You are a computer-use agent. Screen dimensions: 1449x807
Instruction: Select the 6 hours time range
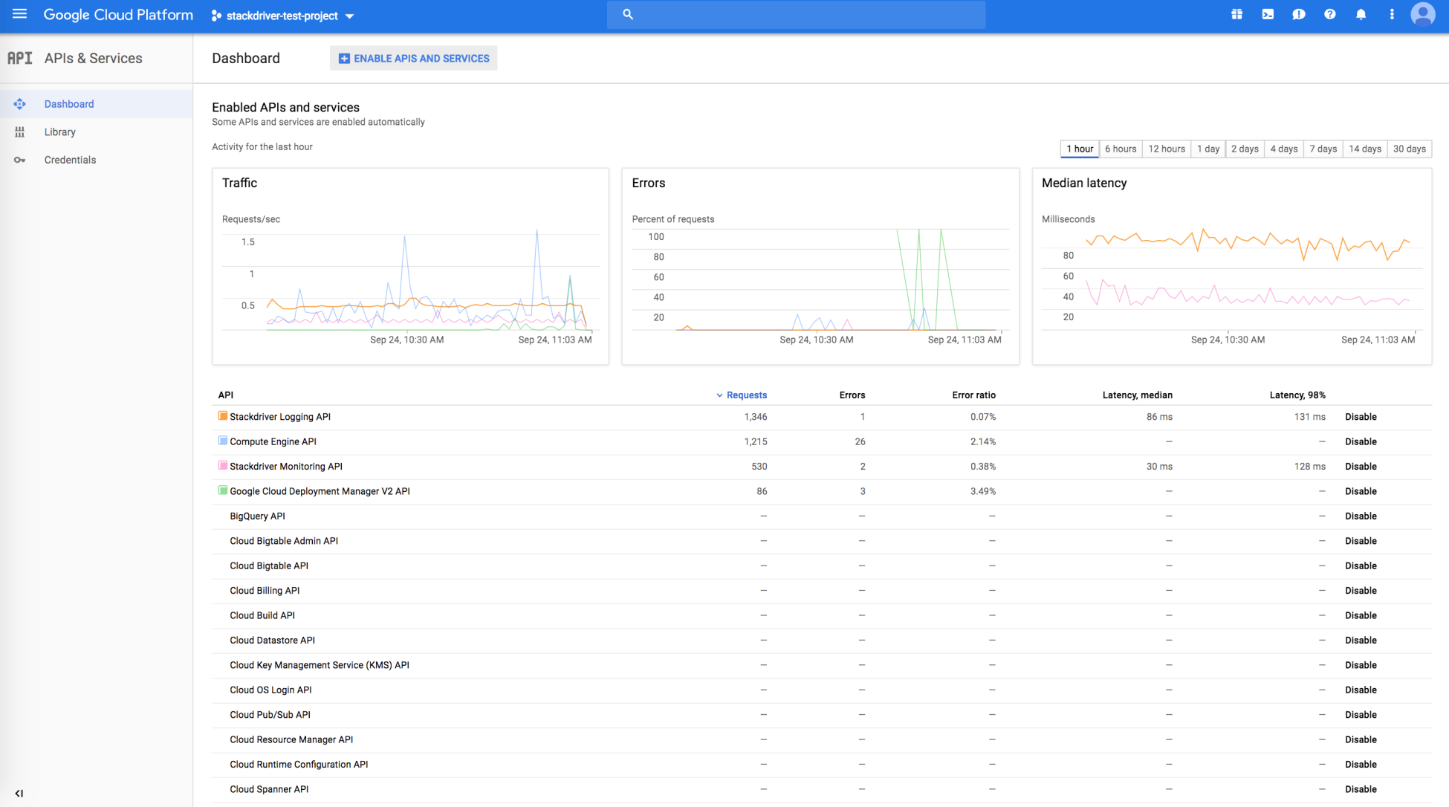(x=1121, y=149)
